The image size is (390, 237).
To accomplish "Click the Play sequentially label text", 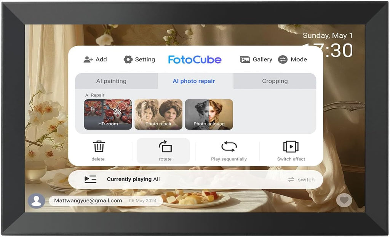I will [229, 159].
